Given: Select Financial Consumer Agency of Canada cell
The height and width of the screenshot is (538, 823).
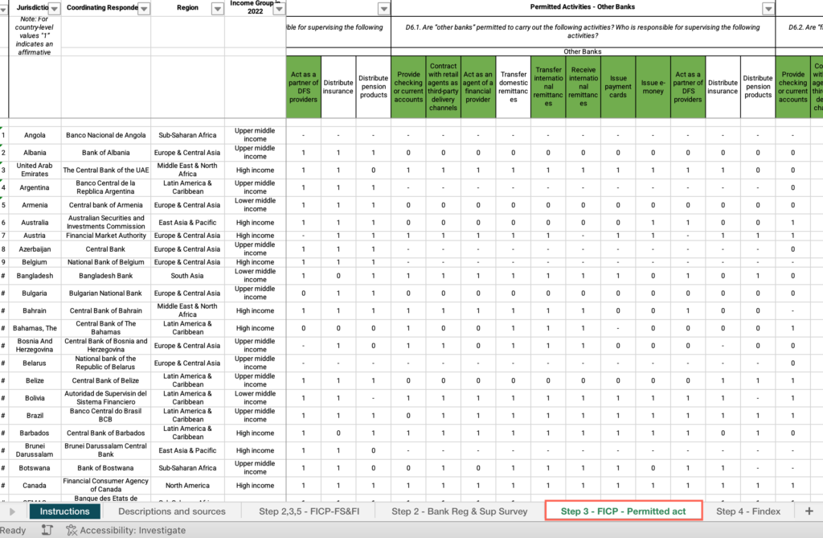Looking at the screenshot, I should tap(105, 486).
